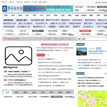Click the red 推荐阅读 label
The height and width of the screenshot is (107, 107).
click(x=41, y=55)
